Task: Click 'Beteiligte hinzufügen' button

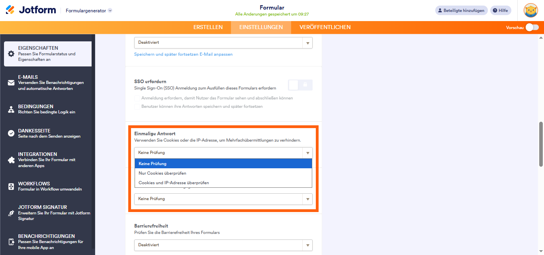Action: pos(461,11)
